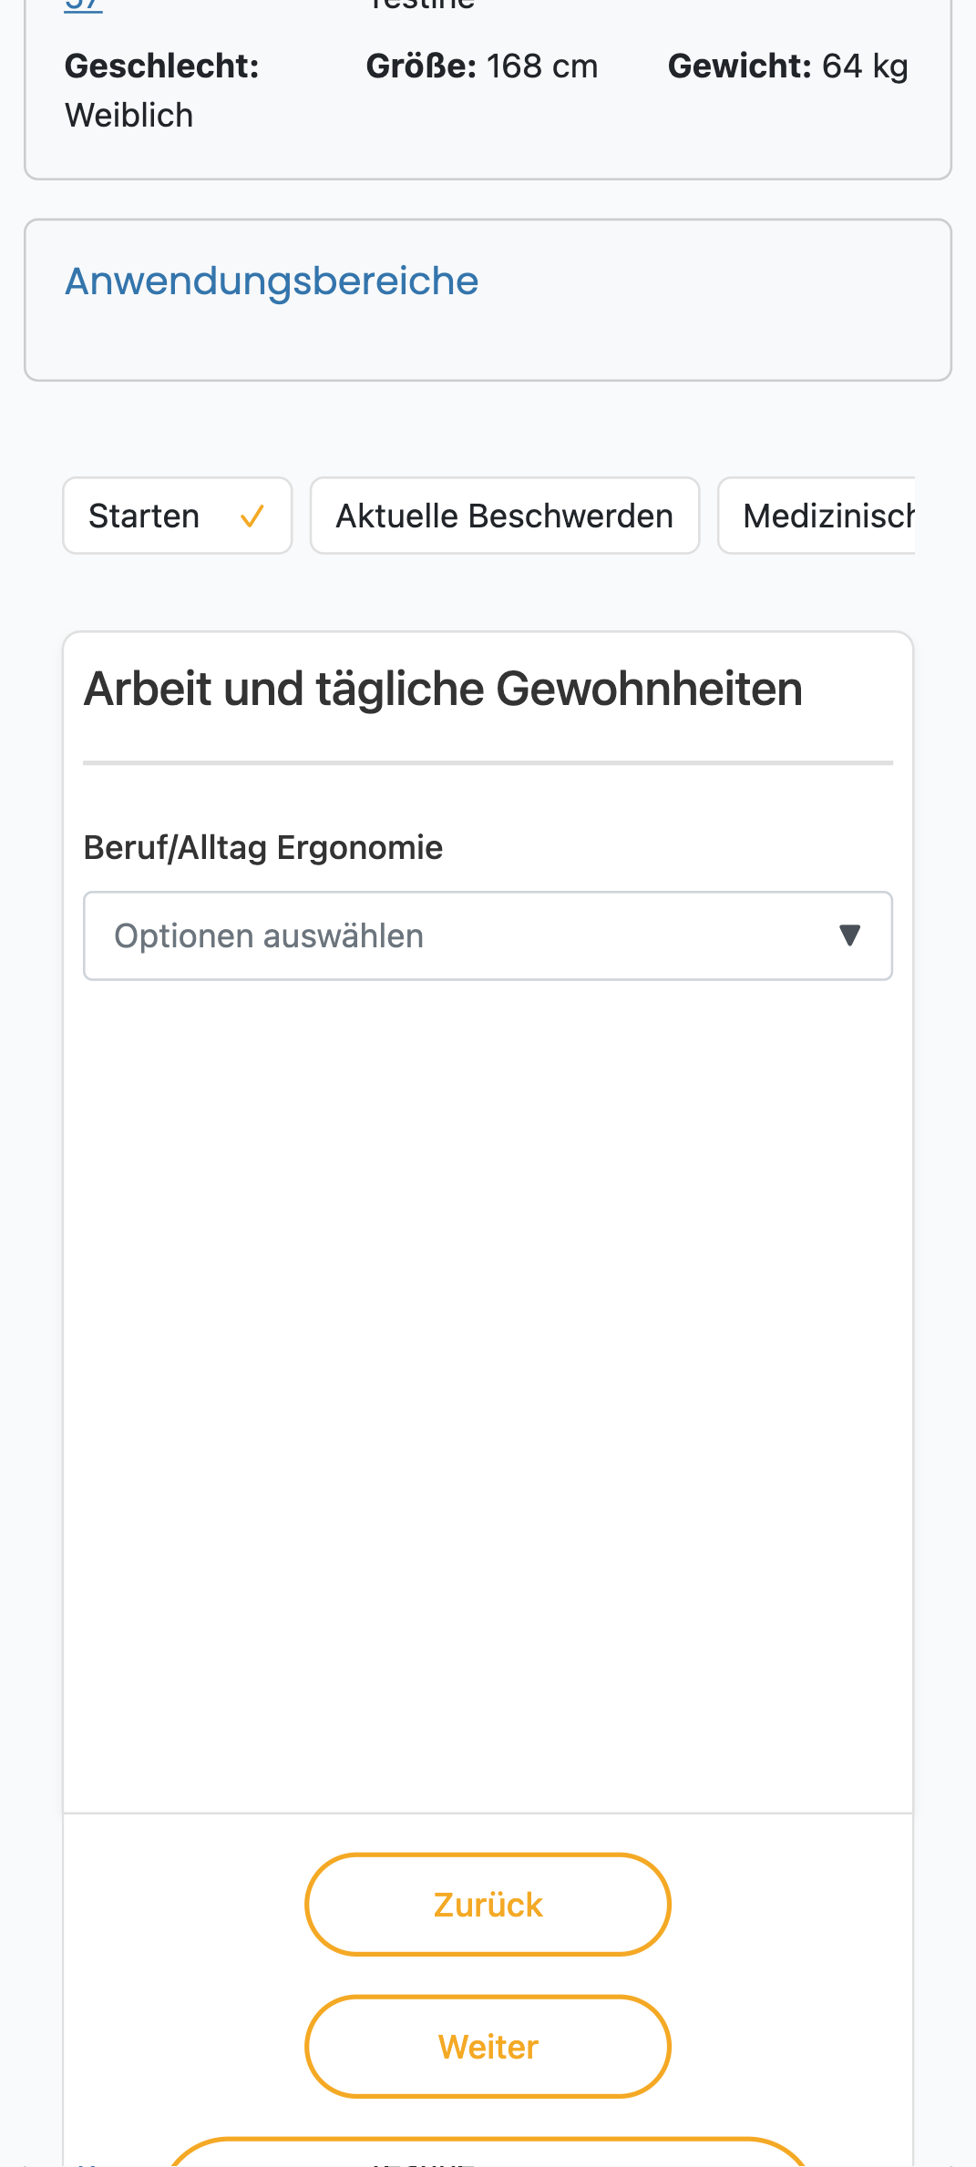Switch to the Starten tab

tap(178, 516)
